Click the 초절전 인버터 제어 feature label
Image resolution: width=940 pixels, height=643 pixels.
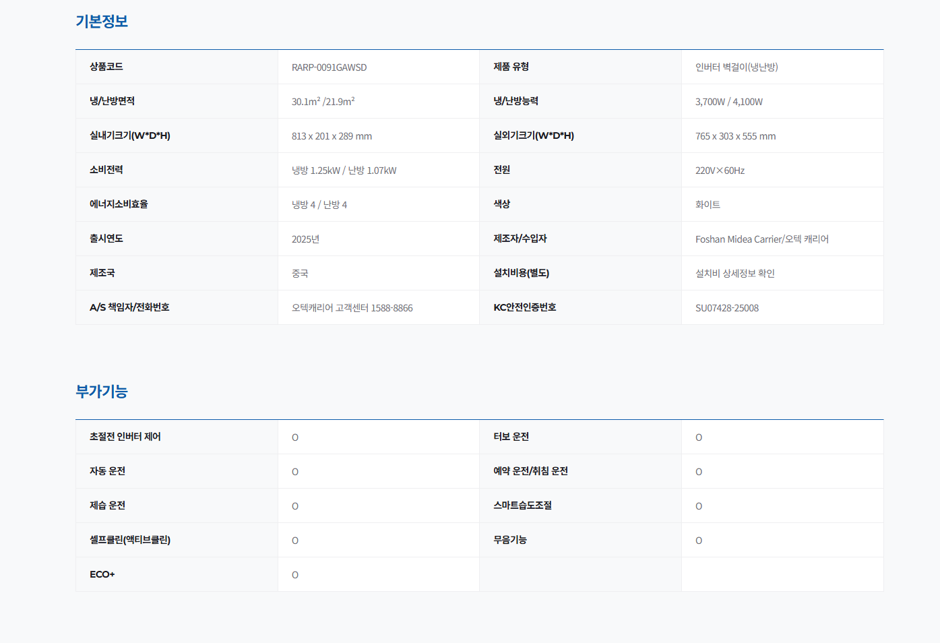(125, 437)
